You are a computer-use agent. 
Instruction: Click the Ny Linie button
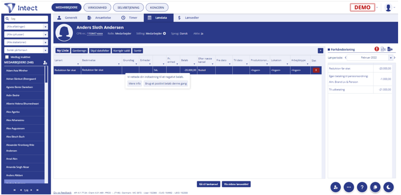[x=63, y=51]
